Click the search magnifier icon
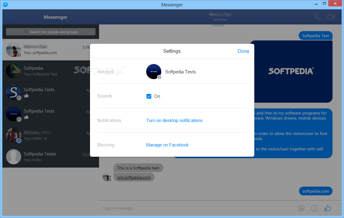The height and width of the screenshot is (218, 344). [26, 32]
